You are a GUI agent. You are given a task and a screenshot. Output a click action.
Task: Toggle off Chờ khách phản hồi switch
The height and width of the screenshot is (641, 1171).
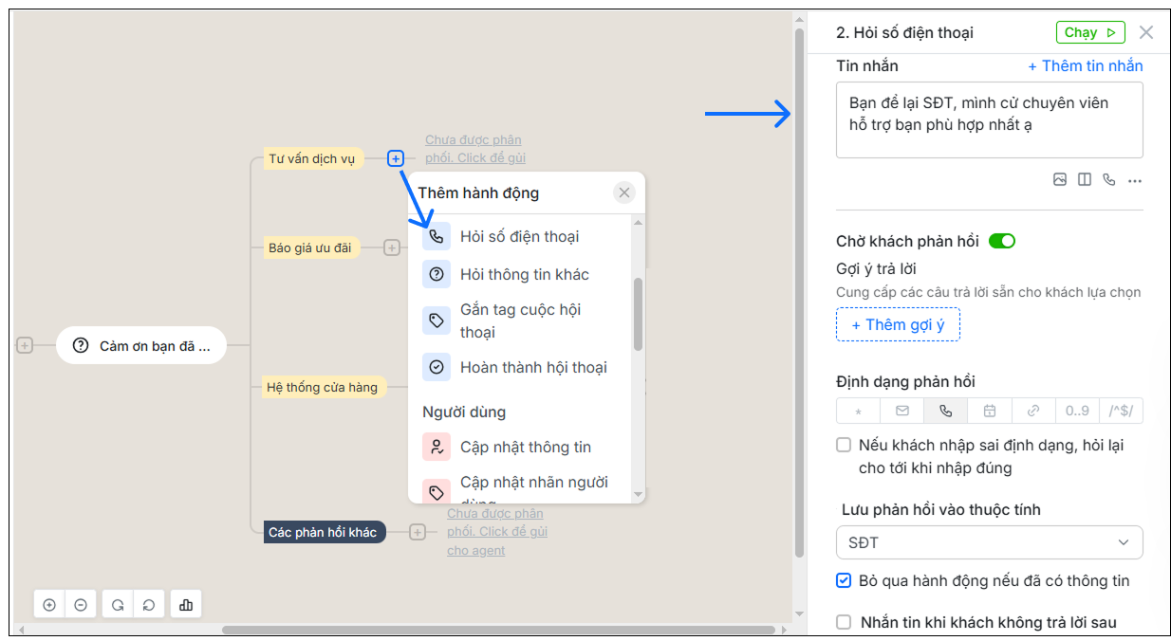click(x=1001, y=241)
